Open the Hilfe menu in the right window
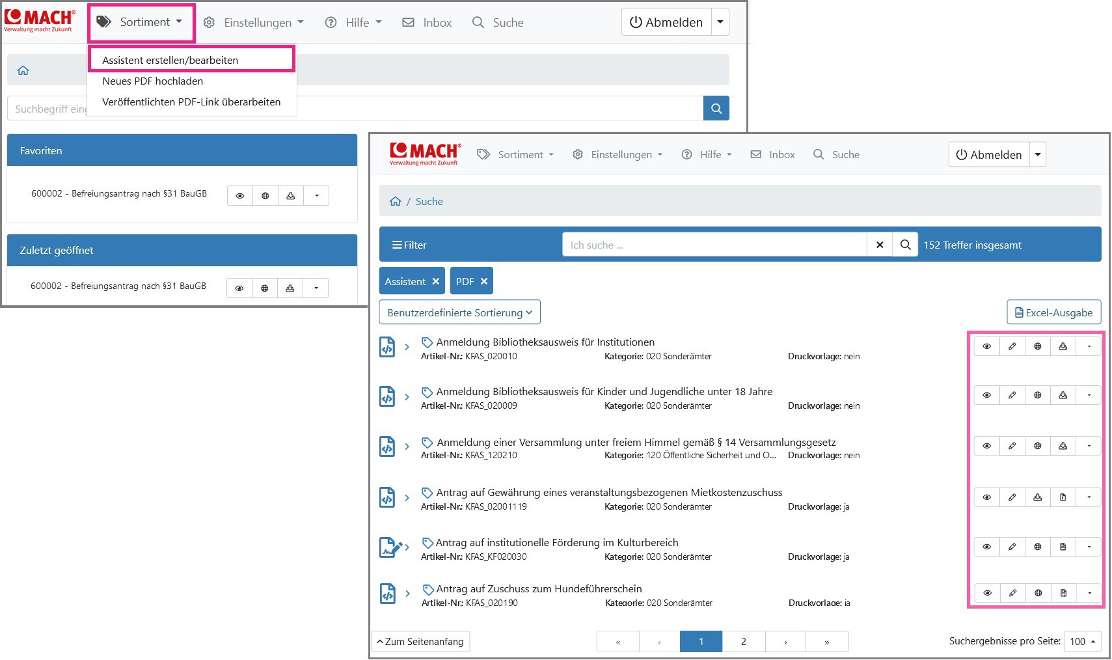This screenshot has width=1112, height=660. pyautogui.click(x=707, y=154)
